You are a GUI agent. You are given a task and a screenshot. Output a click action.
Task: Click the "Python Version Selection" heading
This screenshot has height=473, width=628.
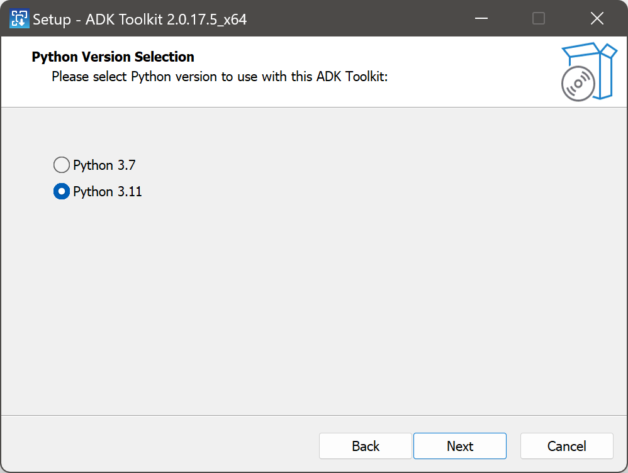click(x=113, y=57)
